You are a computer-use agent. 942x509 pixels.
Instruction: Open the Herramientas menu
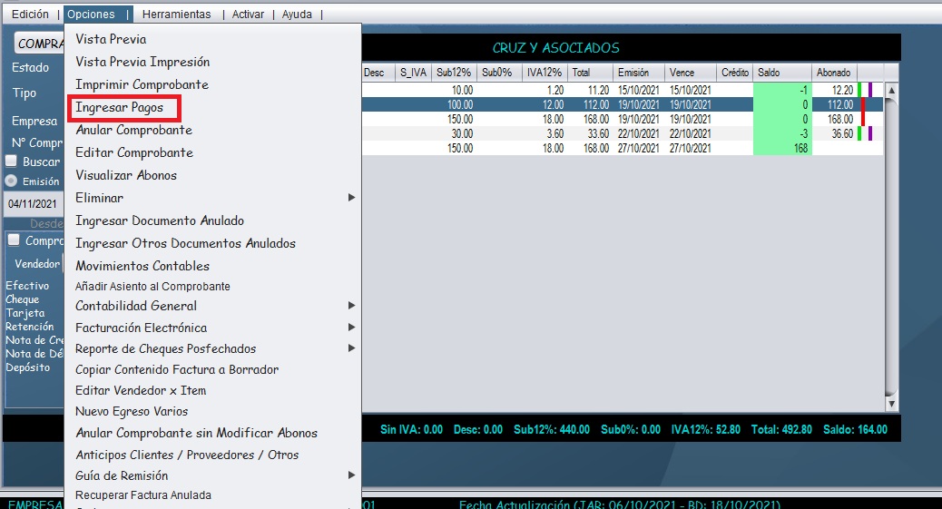177,15
